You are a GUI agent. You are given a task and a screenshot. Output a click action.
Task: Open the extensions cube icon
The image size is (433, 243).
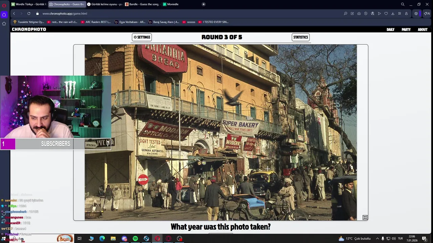(x=416, y=13)
